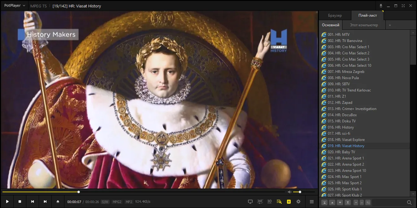Pin window on top with pushpin icon
Screen dimensions: 417x208
(381, 6)
